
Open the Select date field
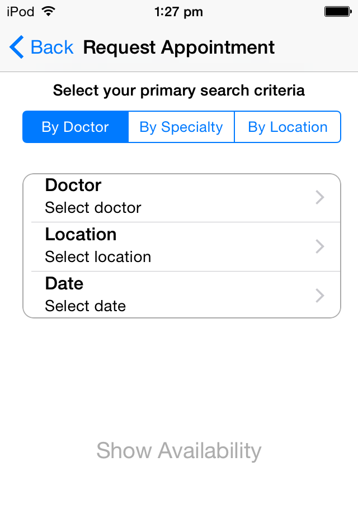(x=86, y=306)
